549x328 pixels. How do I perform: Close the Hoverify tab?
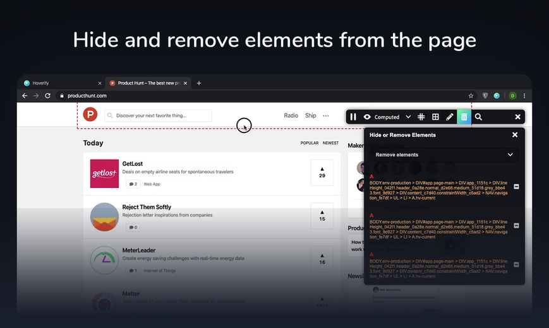[99, 83]
